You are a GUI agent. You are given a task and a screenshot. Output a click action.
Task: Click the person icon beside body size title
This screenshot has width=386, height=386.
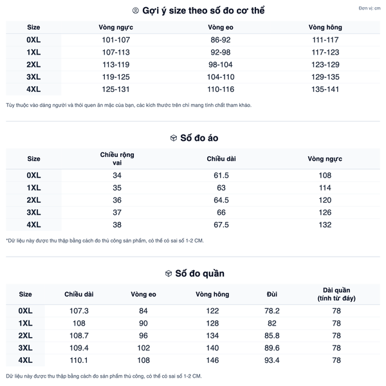(x=135, y=11)
